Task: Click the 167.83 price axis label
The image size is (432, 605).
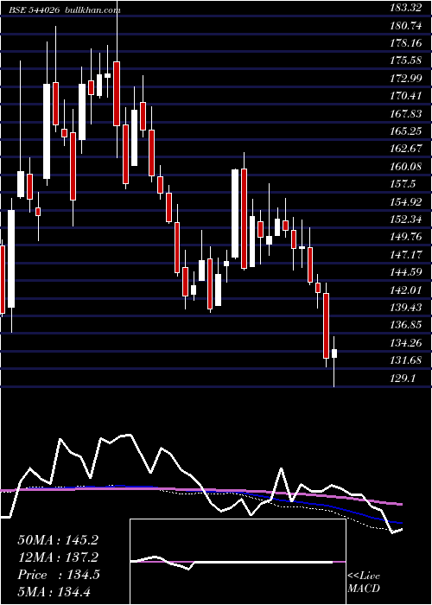Action: pos(405,114)
